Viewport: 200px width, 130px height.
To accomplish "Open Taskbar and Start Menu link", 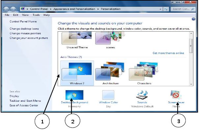I will (x=25, y=101).
